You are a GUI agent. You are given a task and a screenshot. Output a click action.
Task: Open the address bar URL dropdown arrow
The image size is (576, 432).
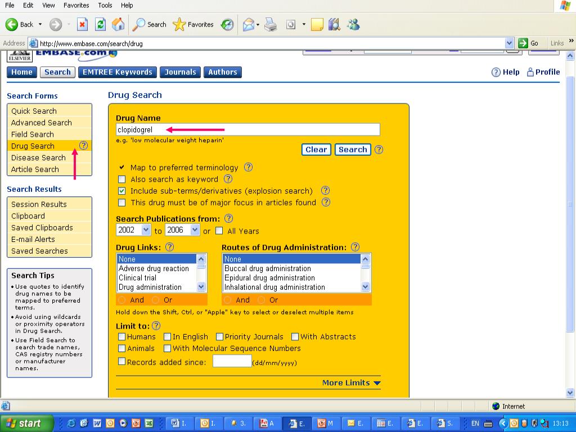coord(509,43)
